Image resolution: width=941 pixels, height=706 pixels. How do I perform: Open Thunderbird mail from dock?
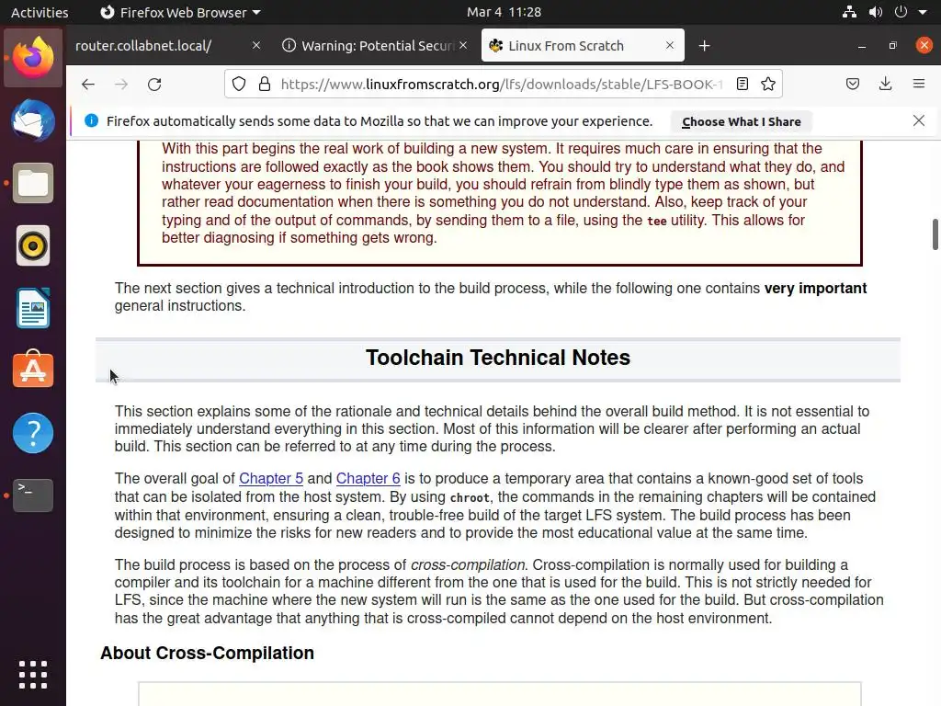(x=33, y=120)
